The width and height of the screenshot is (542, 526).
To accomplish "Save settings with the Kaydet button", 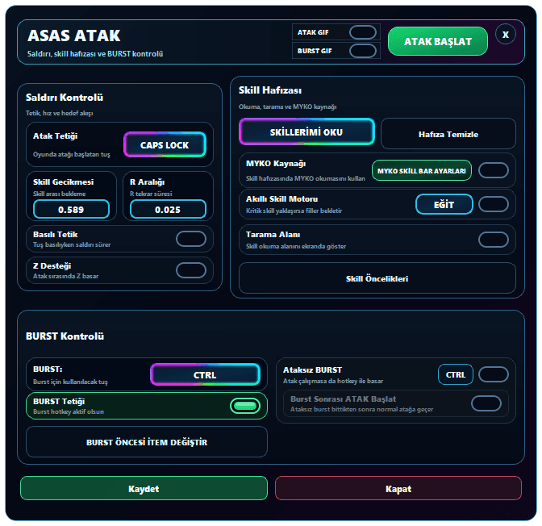I will [144, 488].
